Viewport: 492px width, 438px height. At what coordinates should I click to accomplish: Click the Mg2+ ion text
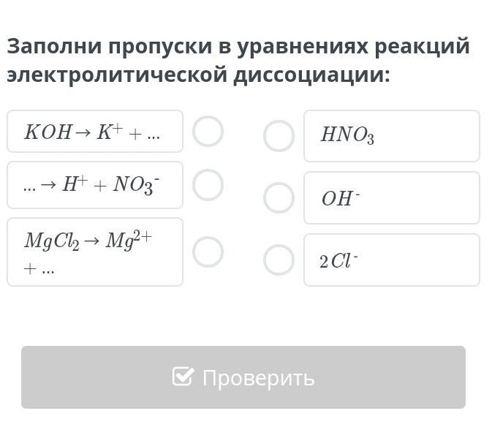[x=129, y=239]
